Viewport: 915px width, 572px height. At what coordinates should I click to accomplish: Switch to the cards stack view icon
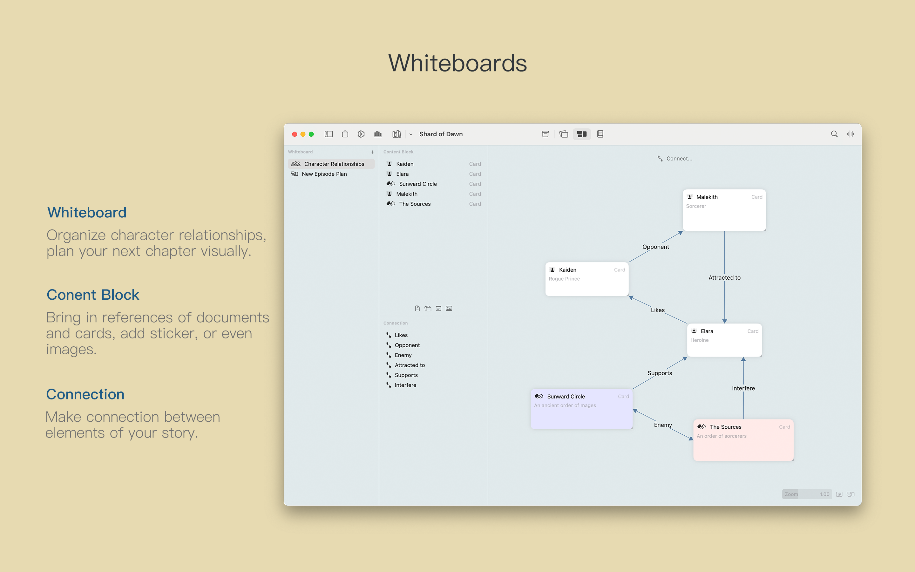point(563,134)
